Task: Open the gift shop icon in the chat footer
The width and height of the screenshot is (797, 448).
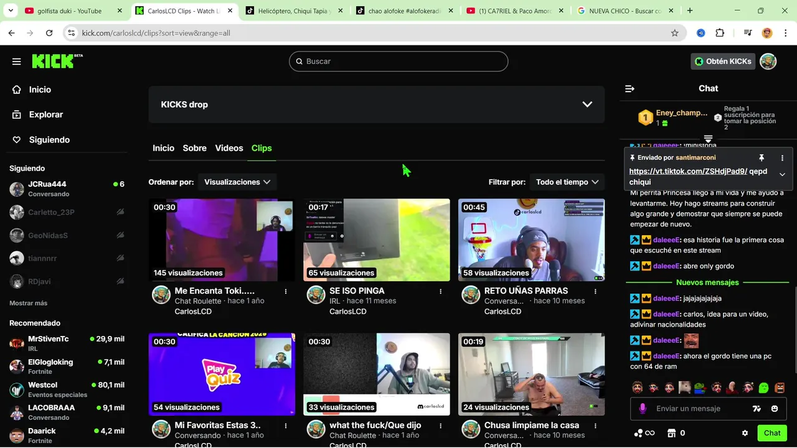Action: coord(671,433)
